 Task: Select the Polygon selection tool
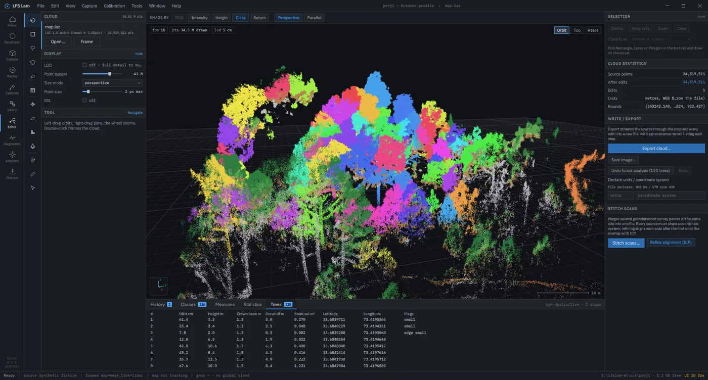(x=33, y=63)
